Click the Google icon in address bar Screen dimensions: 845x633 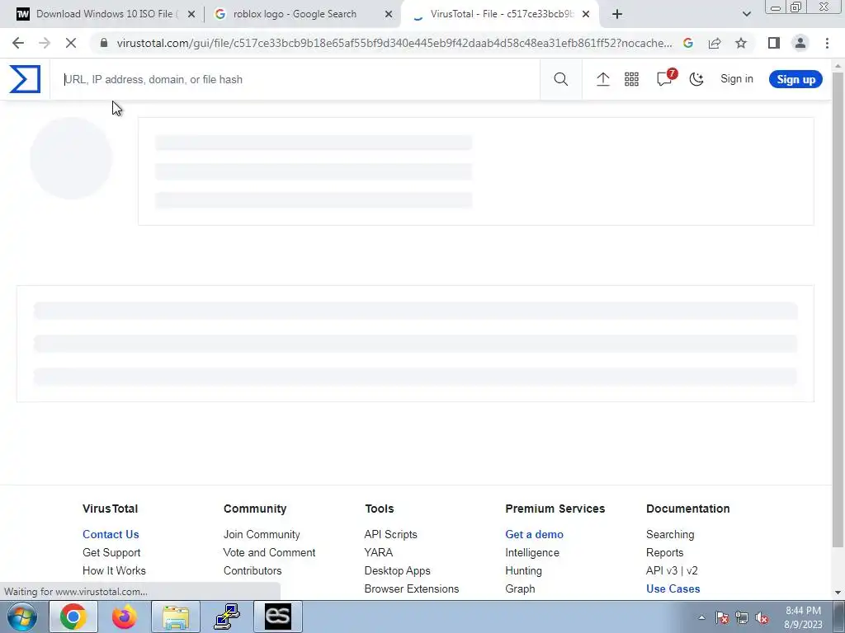click(x=687, y=43)
